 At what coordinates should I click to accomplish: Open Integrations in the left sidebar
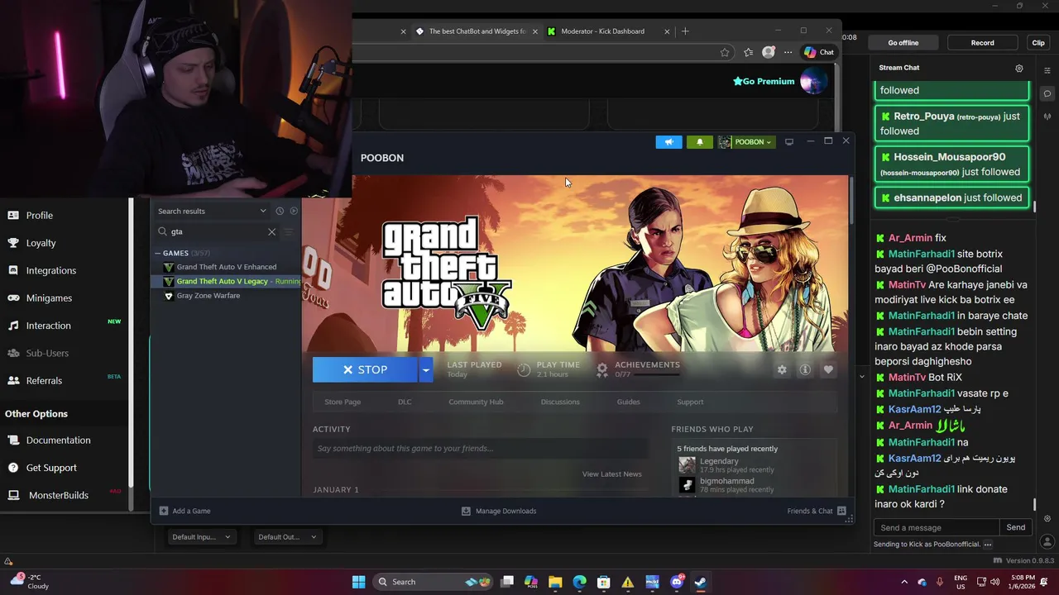point(50,271)
